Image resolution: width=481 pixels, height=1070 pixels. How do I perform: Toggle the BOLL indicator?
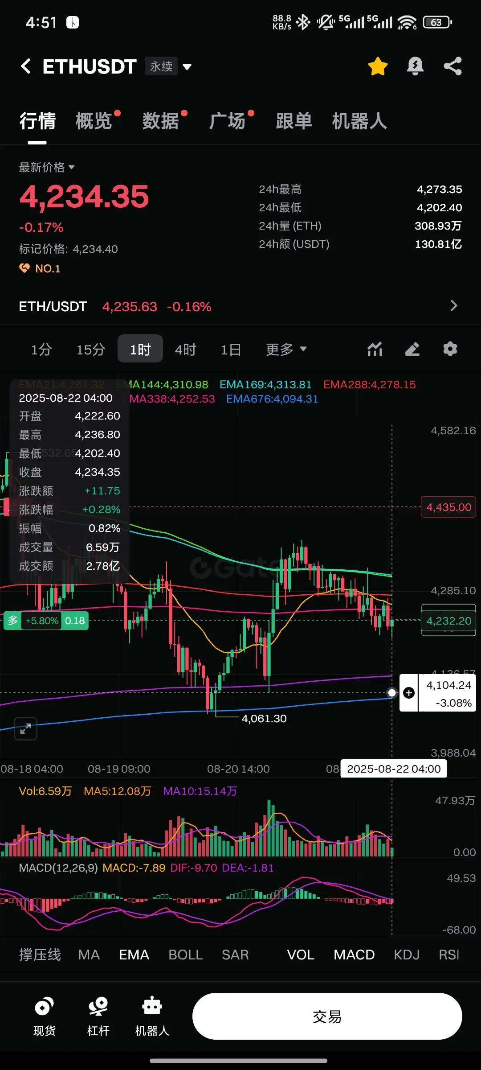185,955
